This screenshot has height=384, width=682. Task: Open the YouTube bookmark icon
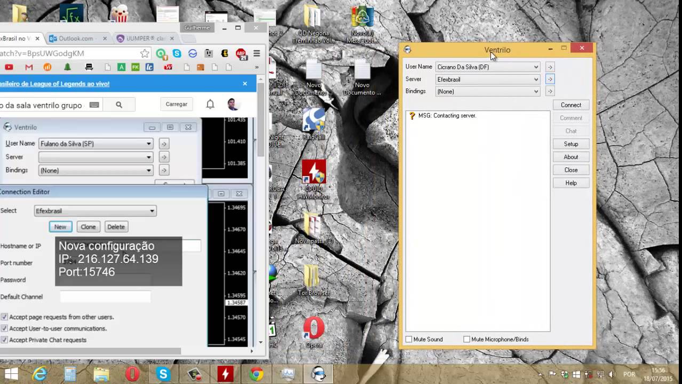[x=9, y=67]
